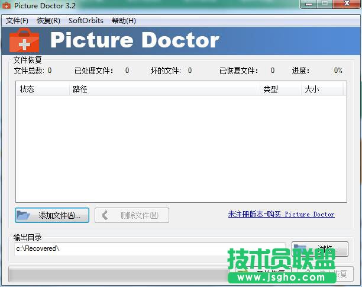
Task: Focus the output directory field c:\Recovered\
Action: 150,249
